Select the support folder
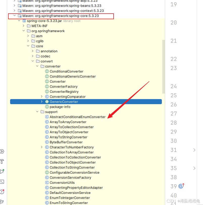 coord(52,112)
